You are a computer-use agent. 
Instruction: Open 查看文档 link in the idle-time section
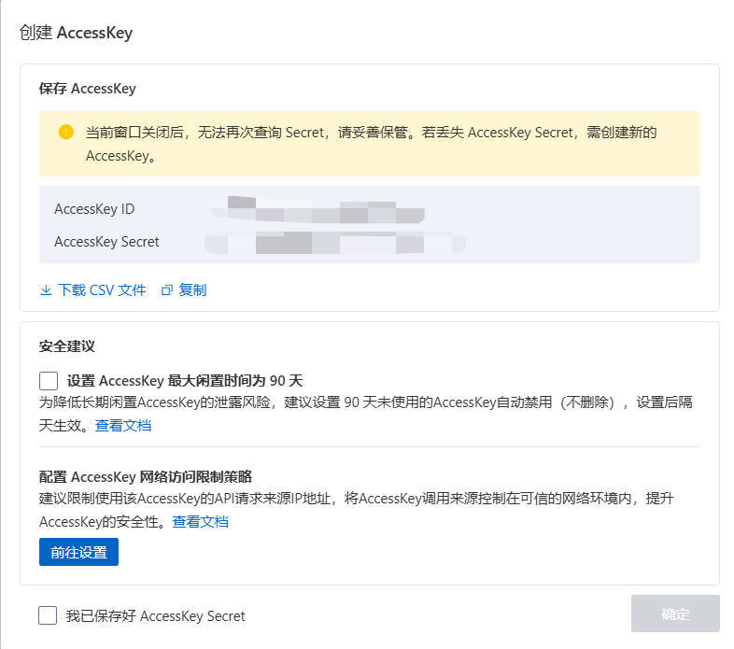pos(123,426)
